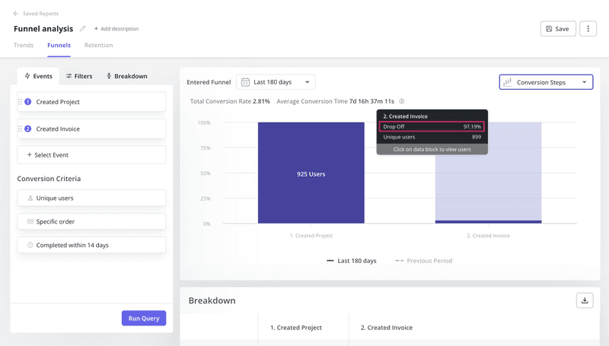Click the pencil icon to edit title

[83, 29]
